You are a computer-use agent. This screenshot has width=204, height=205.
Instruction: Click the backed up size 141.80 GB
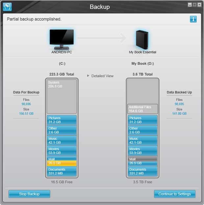click(179, 113)
